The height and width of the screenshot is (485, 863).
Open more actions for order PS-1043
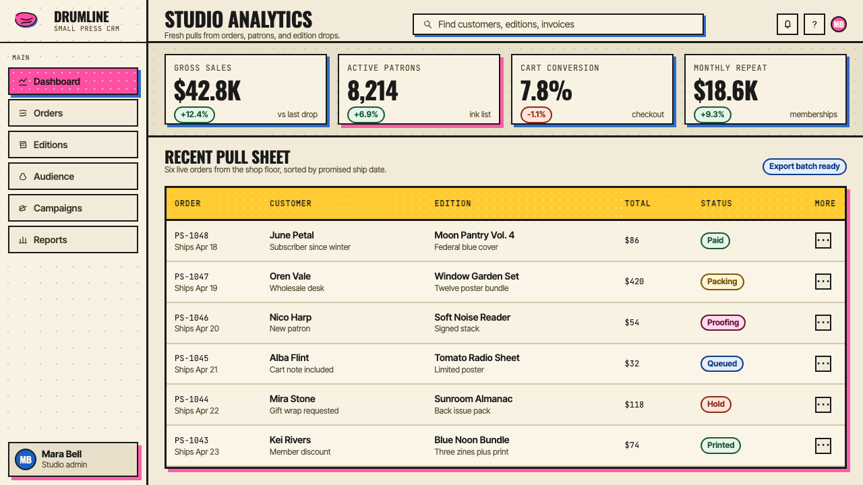point(823,446)
